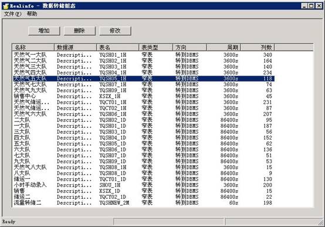Viewport: 325px width, 227px height.
Task: Open the 文件(F) menu
Action: 13,14
